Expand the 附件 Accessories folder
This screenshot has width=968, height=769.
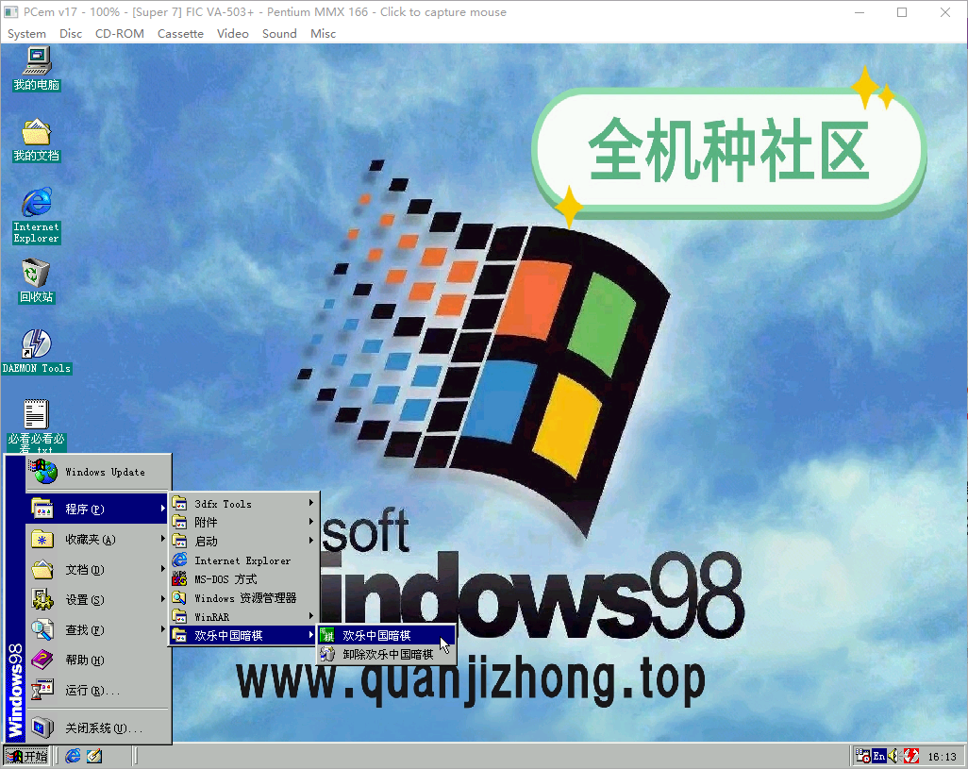pos(243,522)
